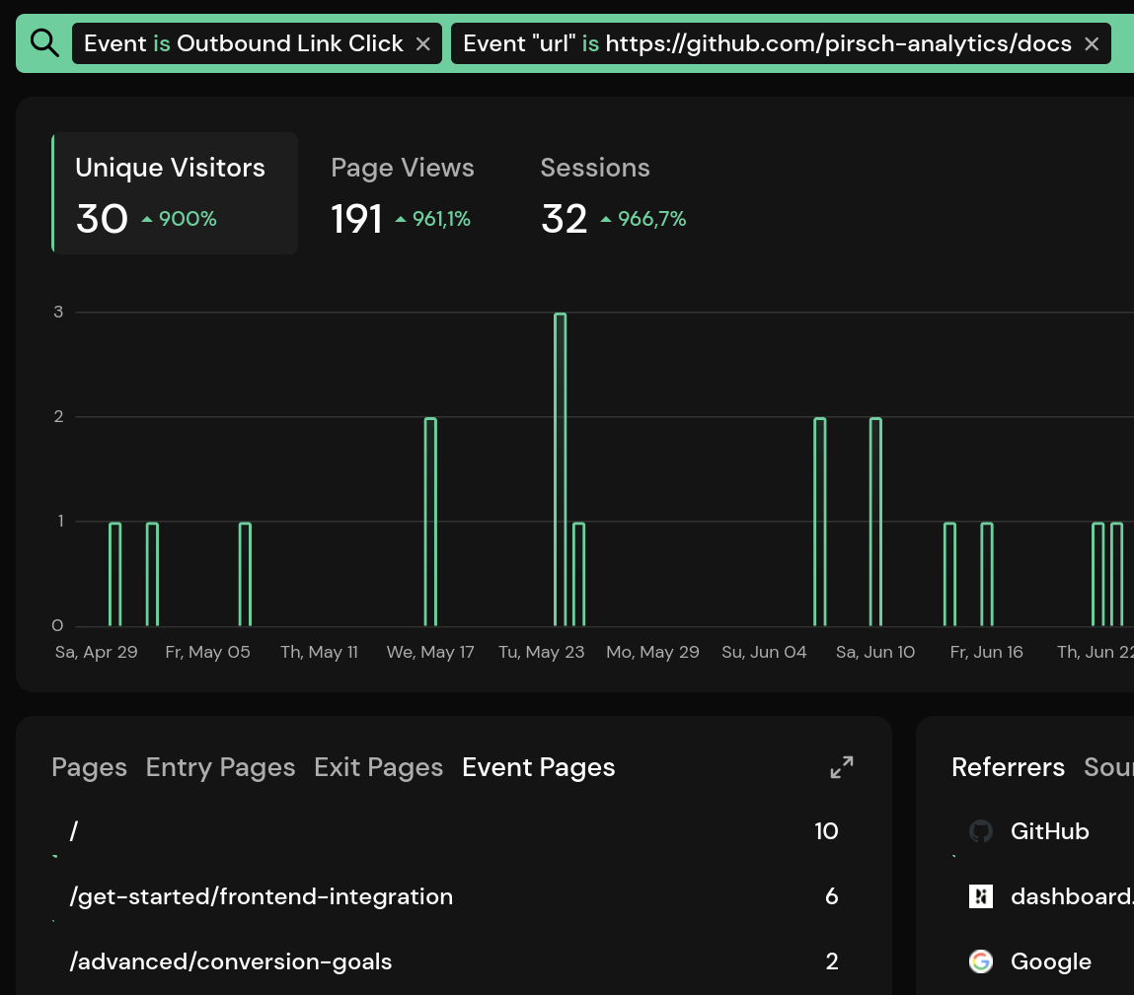Toggle the Sessions metric card
Viewport: 1134px width, 995px height.
595,193
